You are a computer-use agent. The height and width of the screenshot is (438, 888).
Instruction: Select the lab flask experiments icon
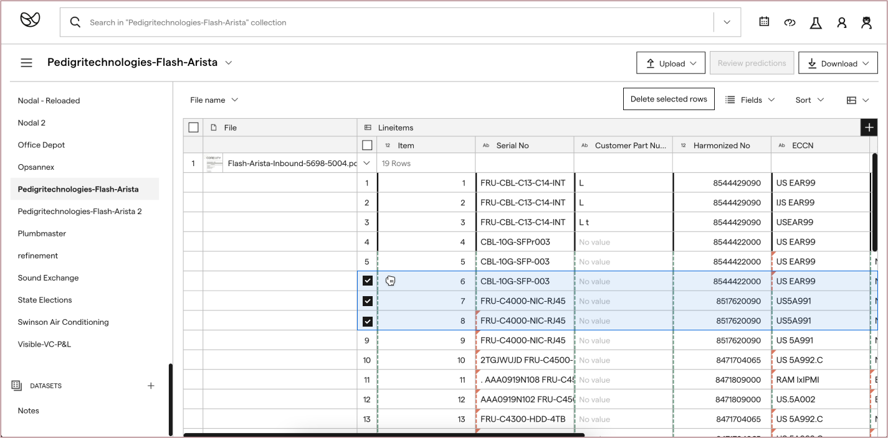(815, 22)
